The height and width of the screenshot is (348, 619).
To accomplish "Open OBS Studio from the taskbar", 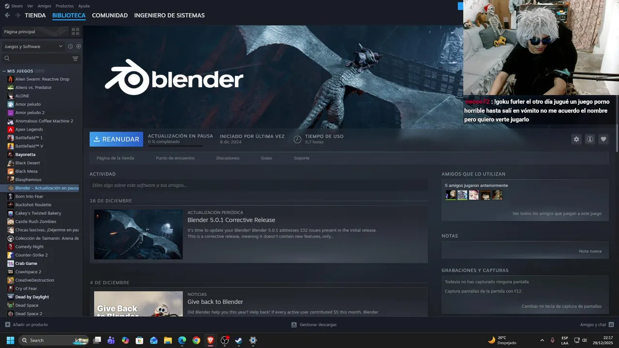I will click(x=224, y=340).
